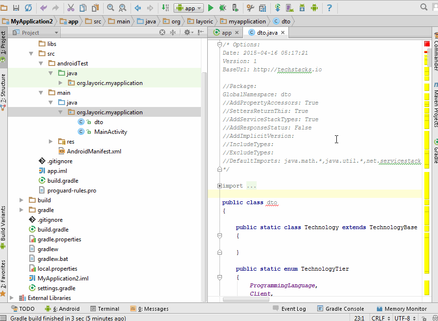Expand the build folder in project tree
The image size is (438, 321).
[x=21, y=200]
